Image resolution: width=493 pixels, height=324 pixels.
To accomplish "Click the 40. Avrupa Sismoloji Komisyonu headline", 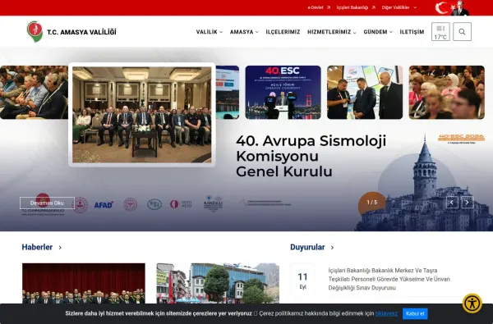I will pos(311,156).
